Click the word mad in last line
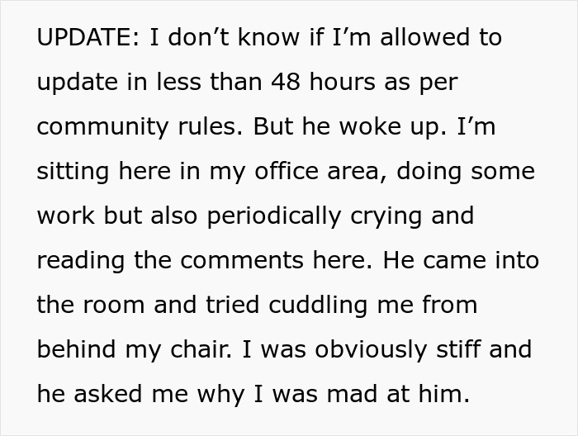The image size is (578, 436). (353, 394)
